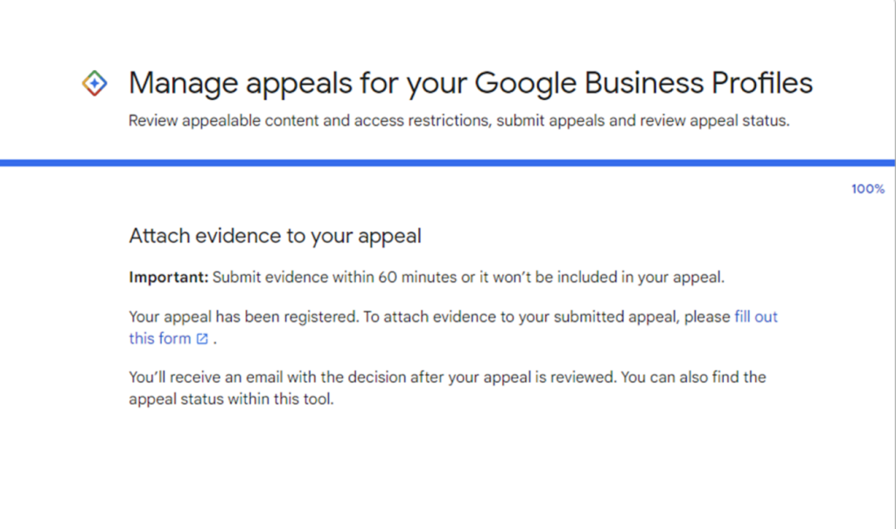Image resolution: width=896 pixels, height=529 pixels.
Task: Click the "Attach evidence to your appeal" heading
Action: pyautogui.click(x=276, y=236)
